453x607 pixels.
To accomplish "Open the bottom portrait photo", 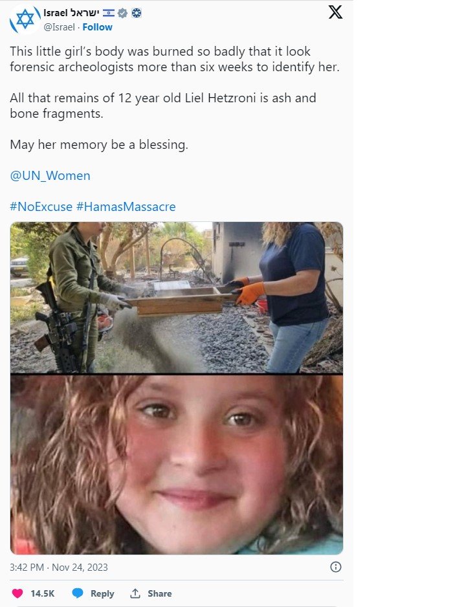I will (x=177, y=465).
